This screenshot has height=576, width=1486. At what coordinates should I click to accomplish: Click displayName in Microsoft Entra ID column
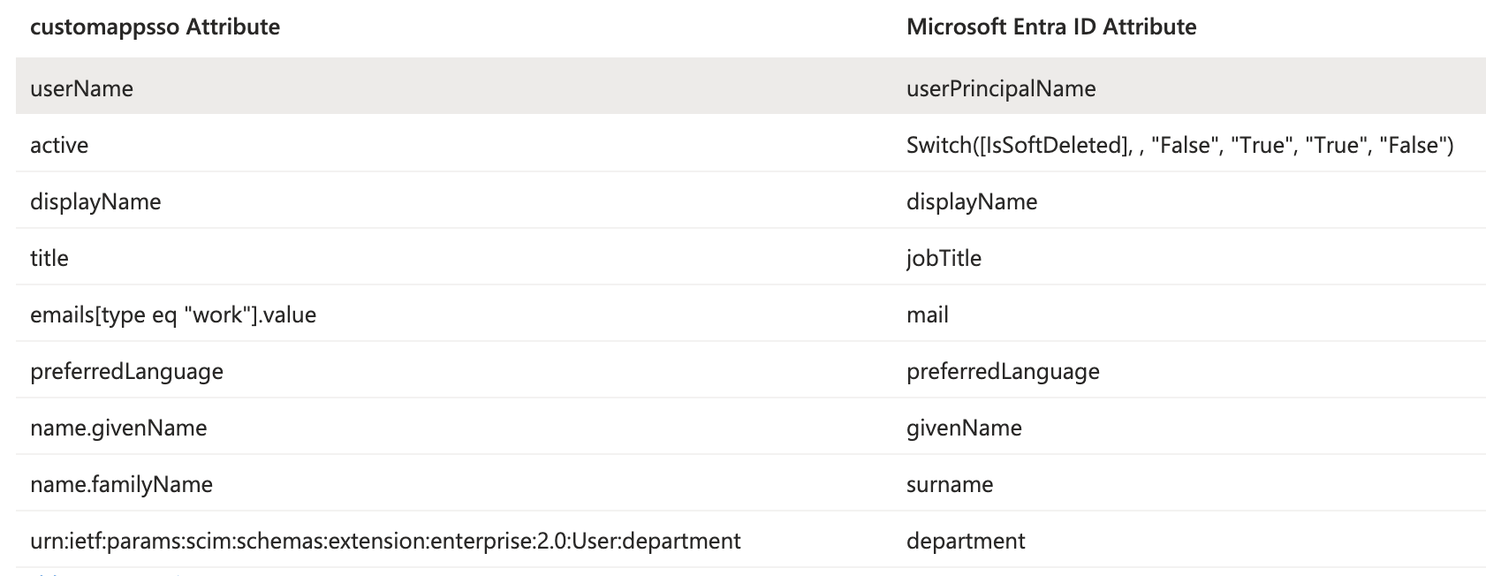[971, 201]
